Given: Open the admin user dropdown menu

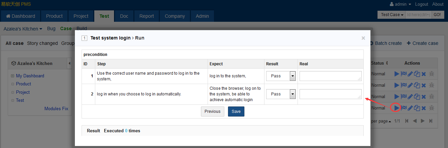Looking at the screenshot, I should tap(400, 4).
